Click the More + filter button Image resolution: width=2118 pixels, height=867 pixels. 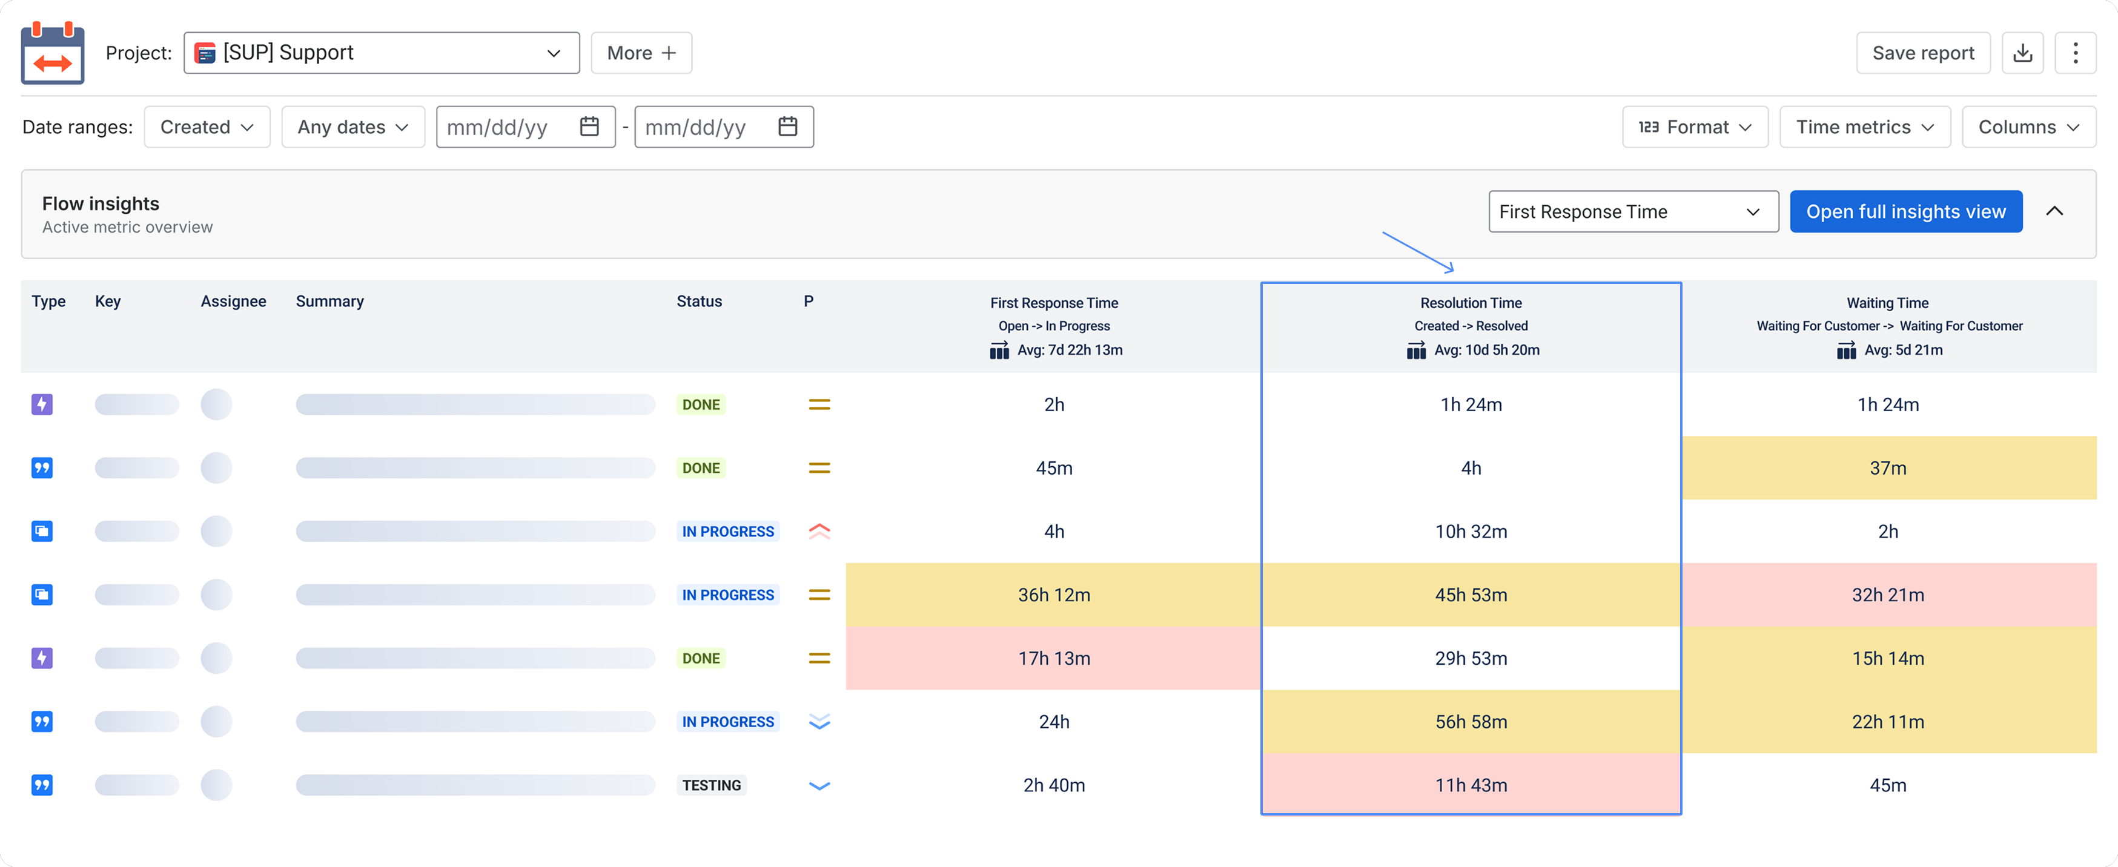click(641, 53)
